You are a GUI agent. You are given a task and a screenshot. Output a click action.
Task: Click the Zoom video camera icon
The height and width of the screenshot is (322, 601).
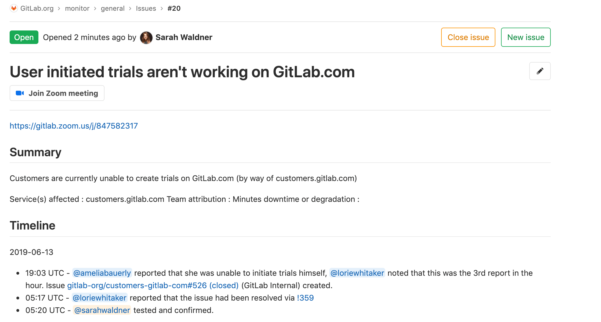click(19, 93)
